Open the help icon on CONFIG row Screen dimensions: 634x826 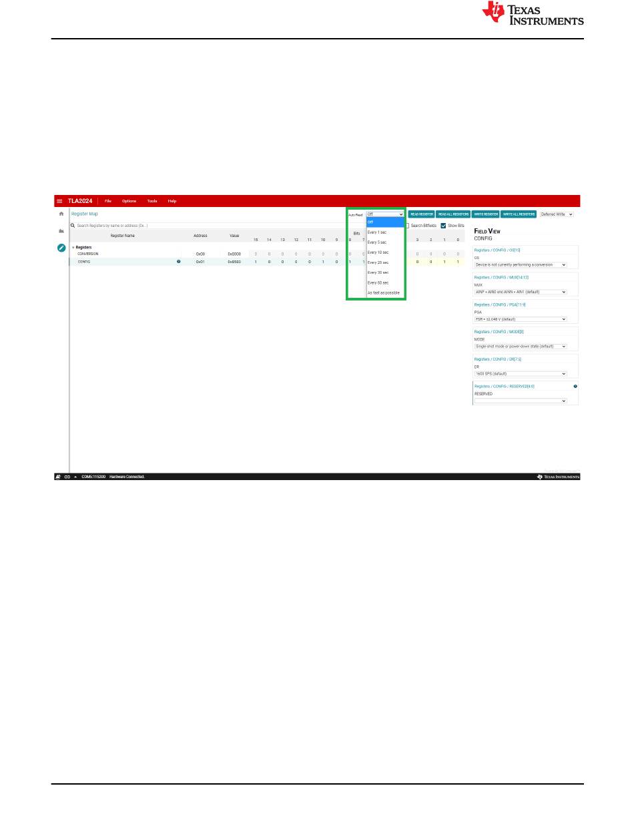(178, 262)
